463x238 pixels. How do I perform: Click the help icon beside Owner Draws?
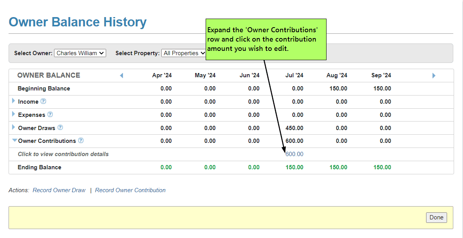click(60, 127)
